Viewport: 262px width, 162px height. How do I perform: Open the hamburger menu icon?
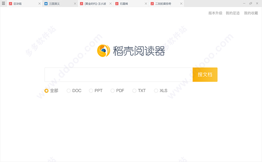3,3
